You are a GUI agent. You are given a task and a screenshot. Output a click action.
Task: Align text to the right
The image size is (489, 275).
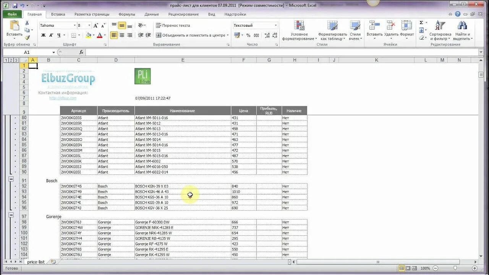[130, 35]
